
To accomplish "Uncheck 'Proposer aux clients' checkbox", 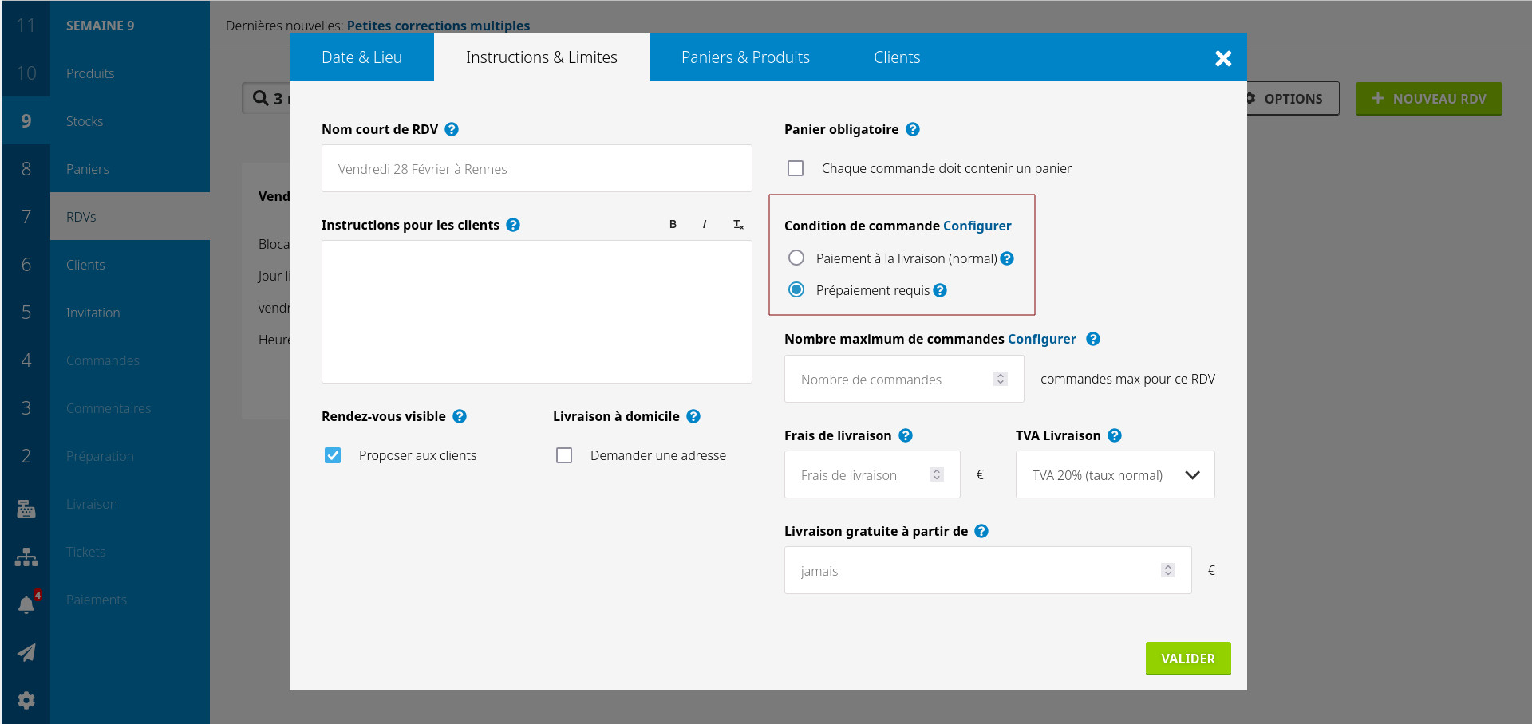I will [x=333, y=455].
